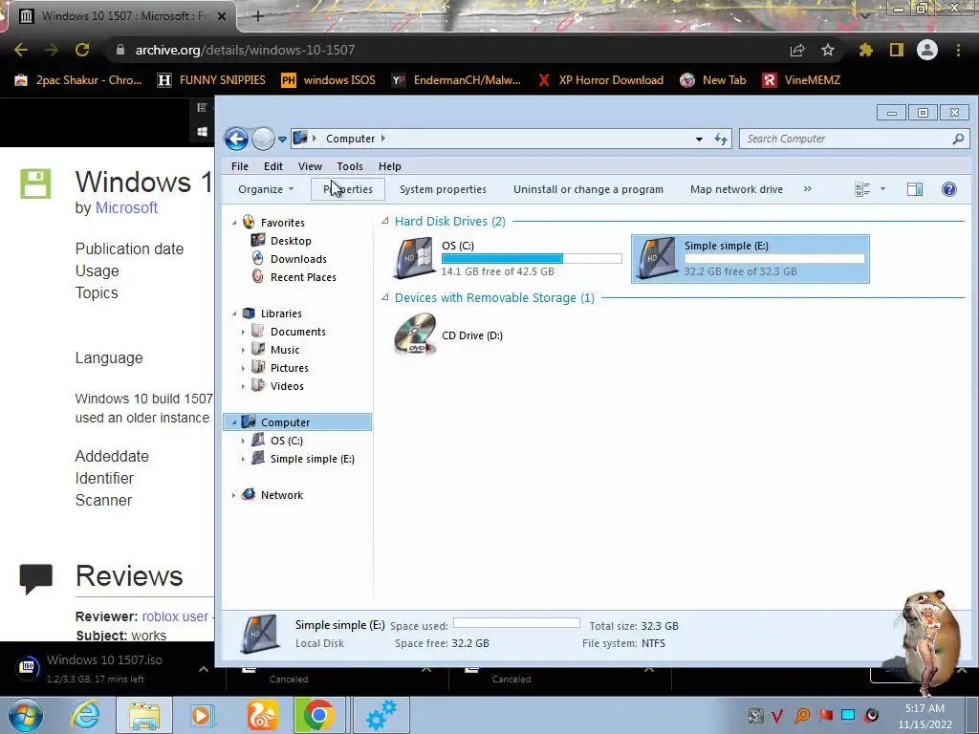Open the Tools menu

click(x=350, y=166)
